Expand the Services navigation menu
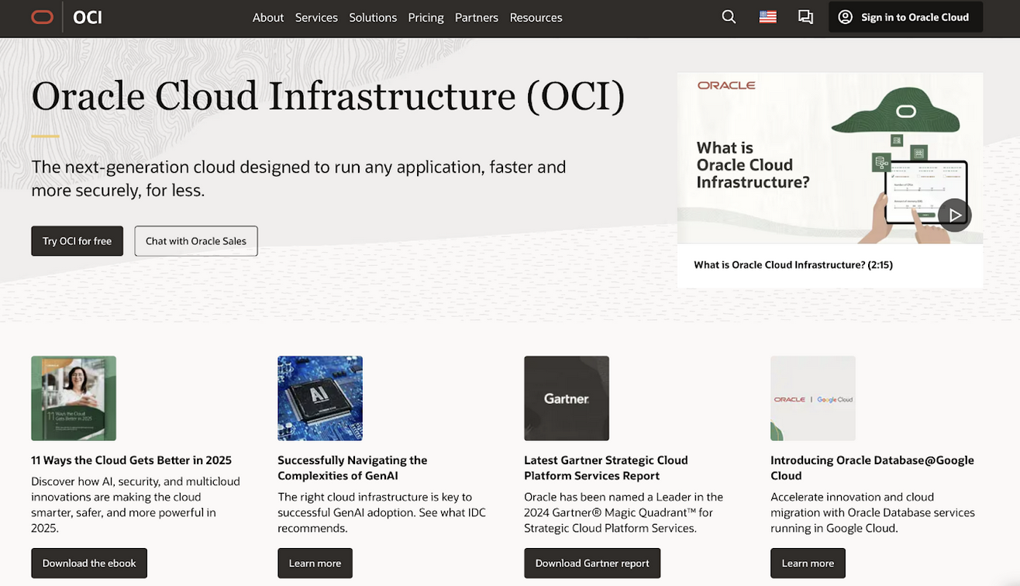This screenshot has width=1020, height=586. coord(316,17)
